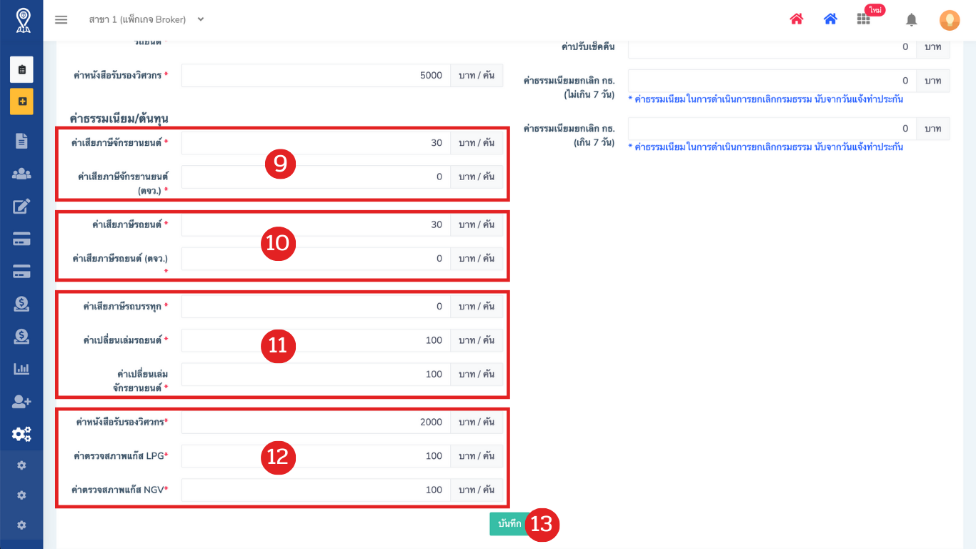Image resolution: width=976 pixels, height=549 pixels.
Task: Focus the ยกเลิก กธ. (ไม่เกิน 7 วัน) fee field
Action: [x=772, y=81]
